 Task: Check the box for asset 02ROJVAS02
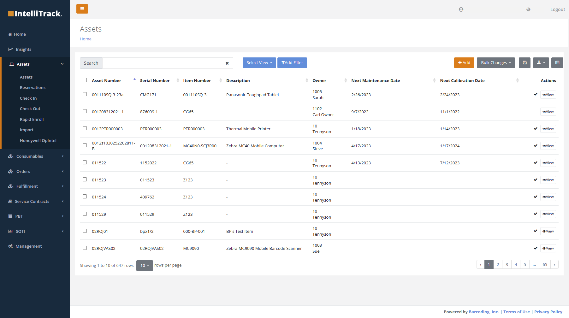pos(85,248)
